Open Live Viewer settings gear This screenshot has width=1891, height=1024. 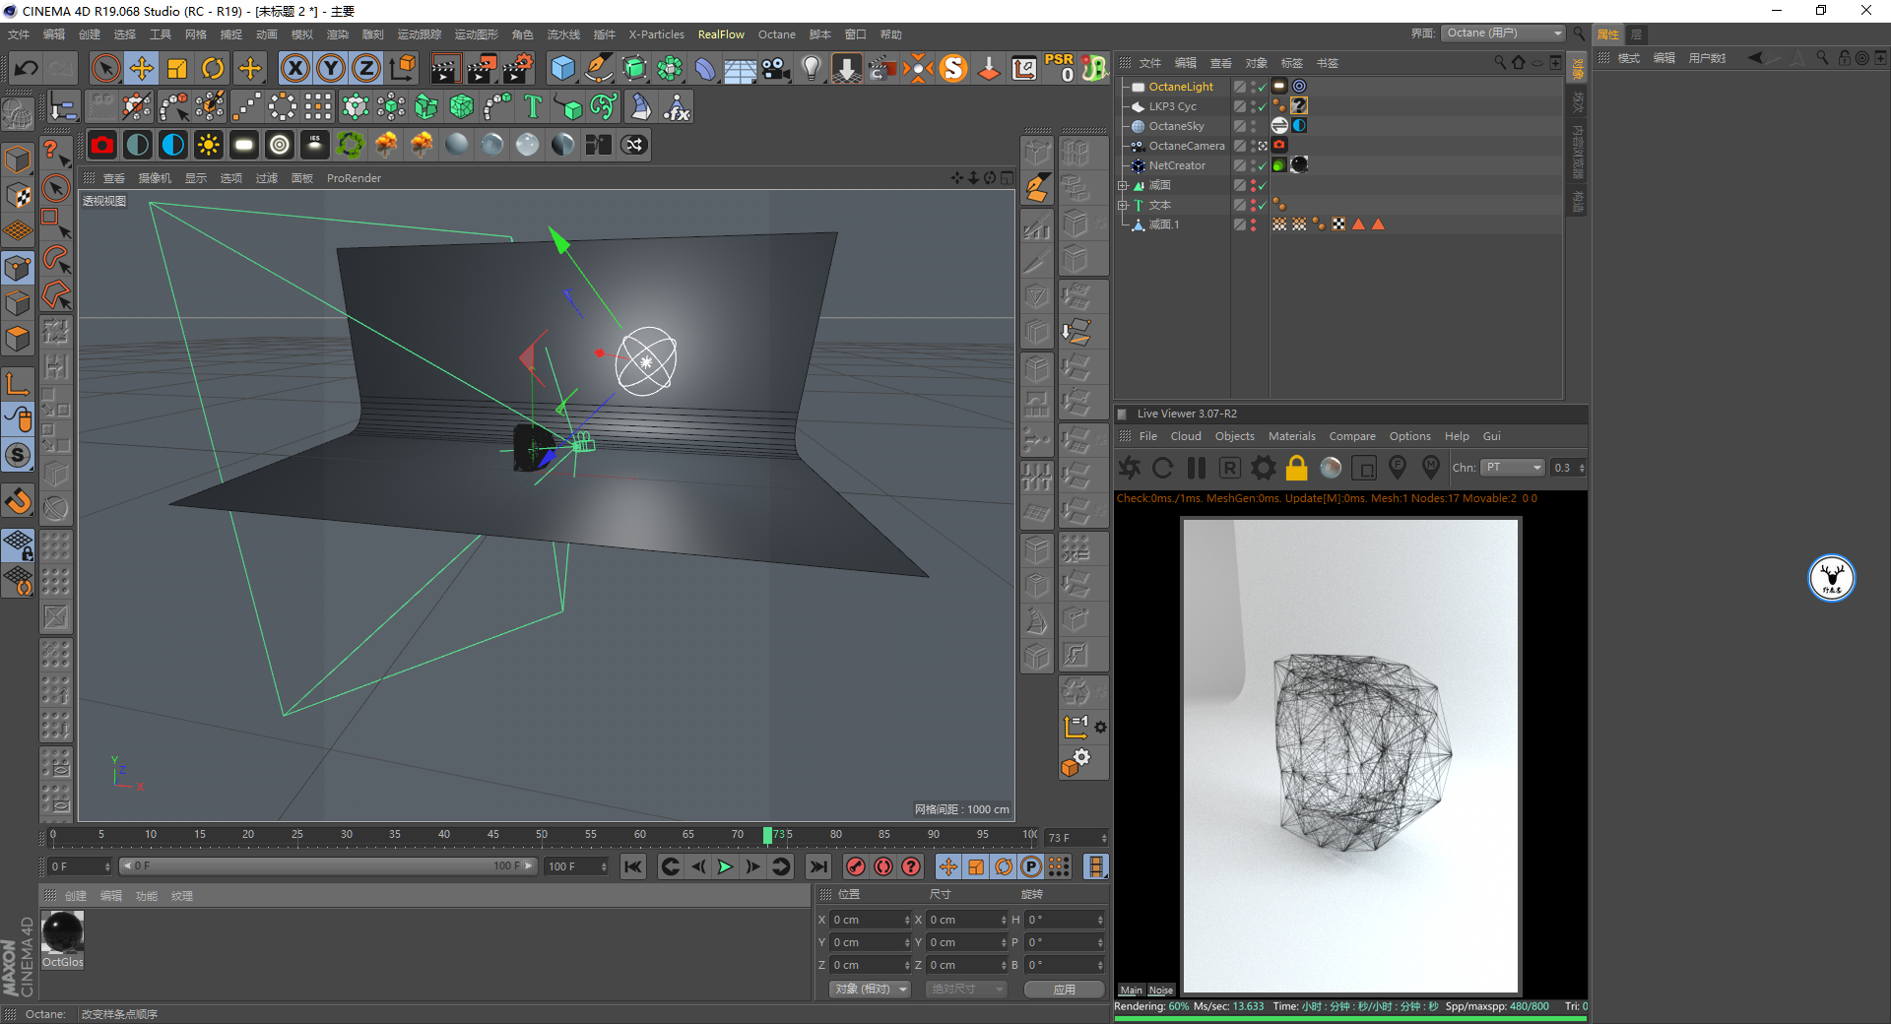point(1264,468)
